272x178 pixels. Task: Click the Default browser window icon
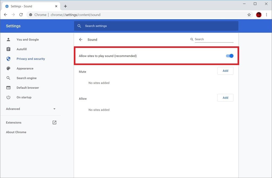[8, 88]
